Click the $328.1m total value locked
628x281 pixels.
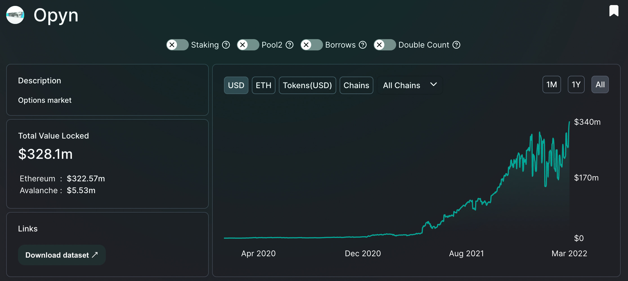(45, 154)
